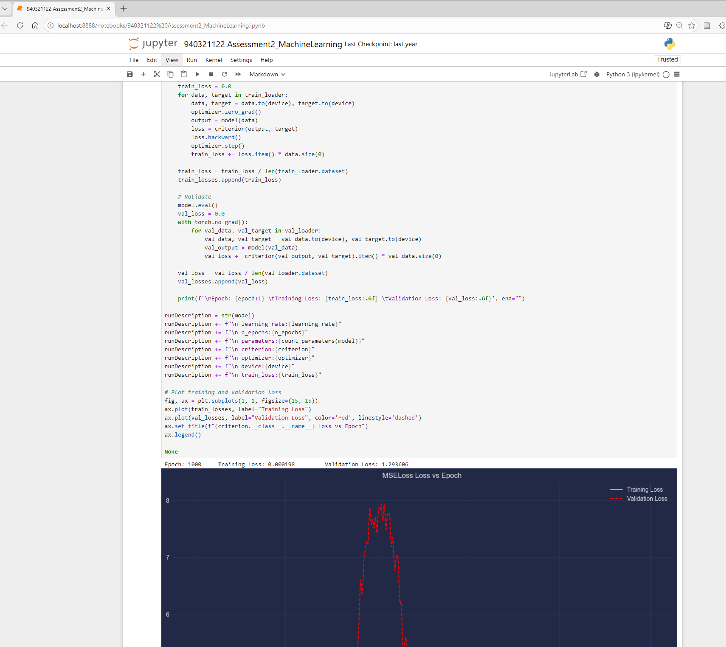Viewport: 726px width, 647px height.
Task: Open the Settings menu
Action: [241, 60]
